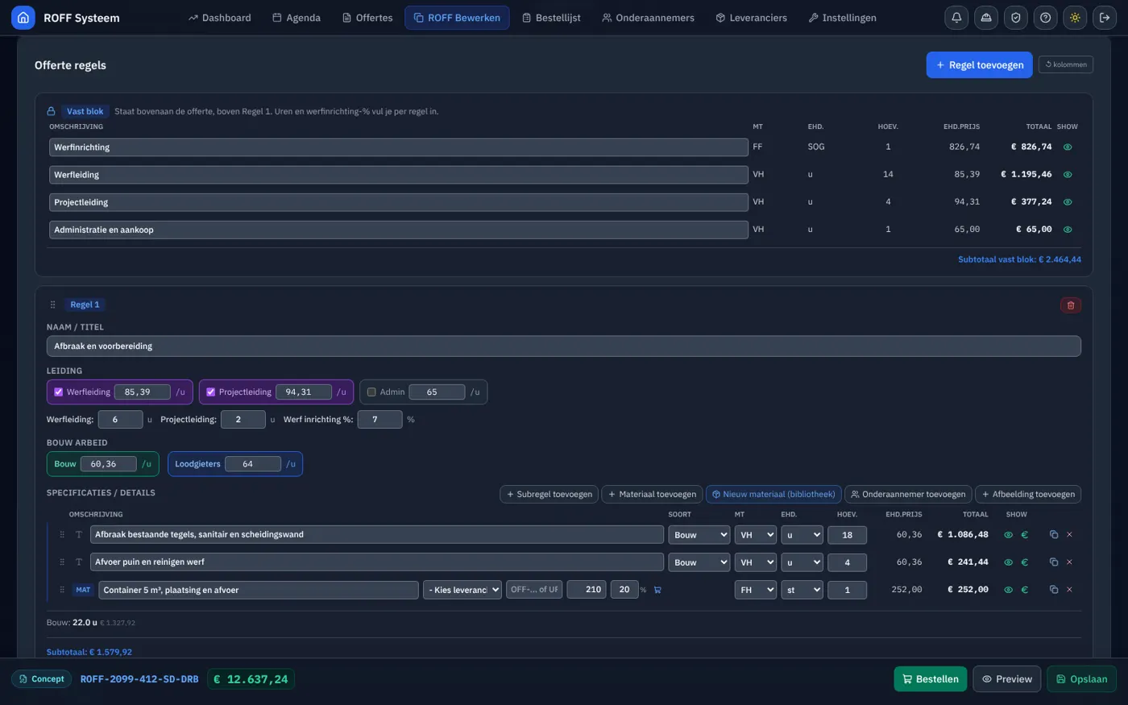Open Kies leverancier dropdown
1128x705 pixels.
click(462, 590)
